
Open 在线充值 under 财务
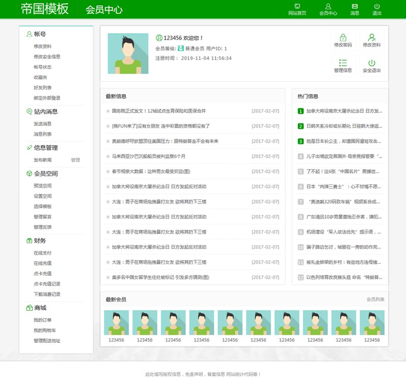(43, 263)
